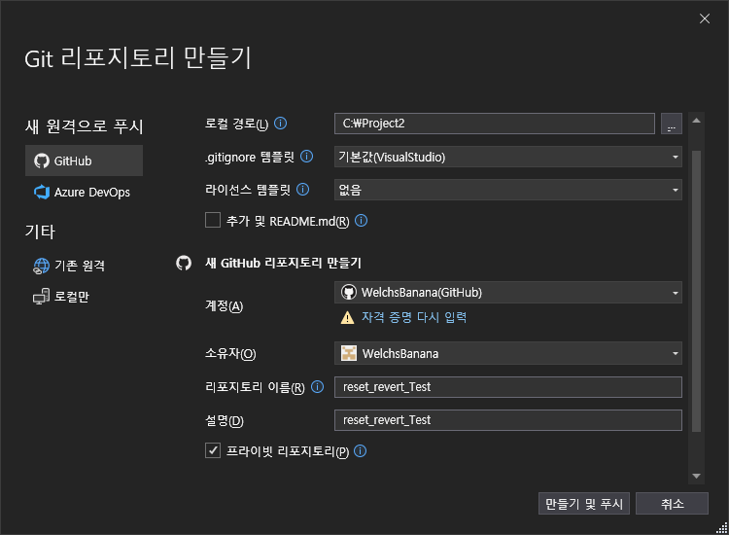Click the 로컬 경로 input field
The image size is (729, 535).
click(x=494, y=124)
